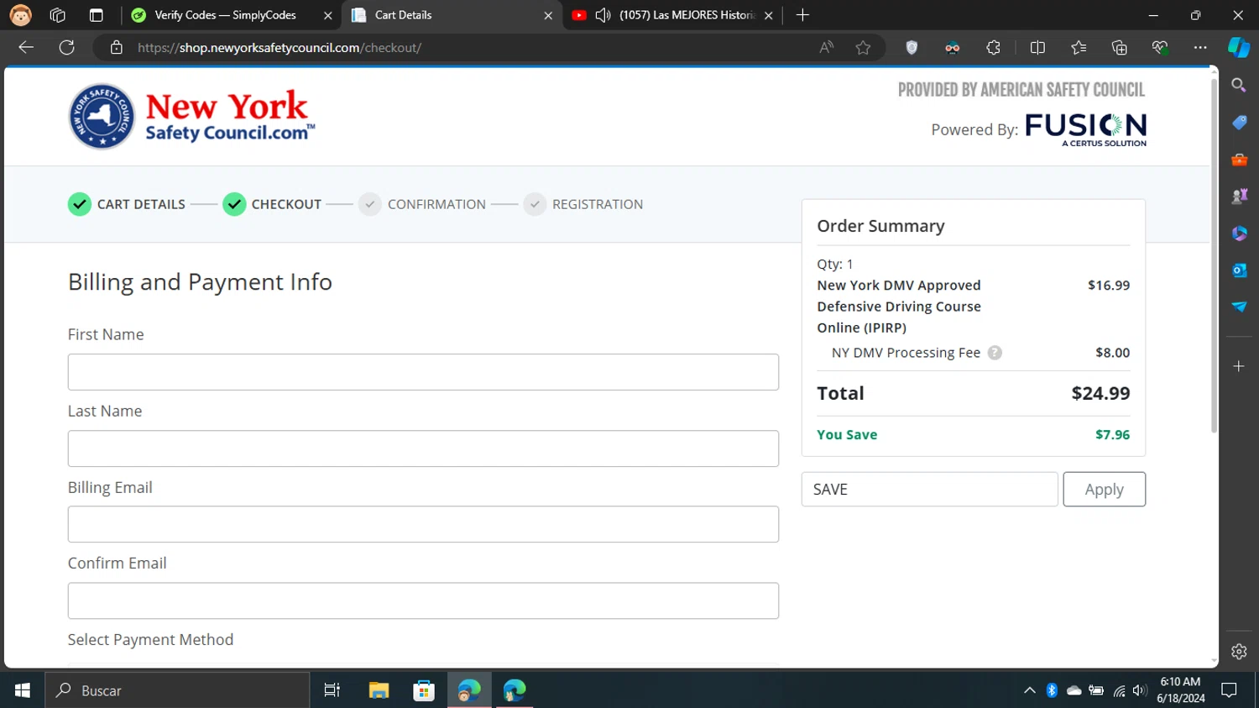Click the First Name input field
1259x708 pixels.
tap(423, 372)
